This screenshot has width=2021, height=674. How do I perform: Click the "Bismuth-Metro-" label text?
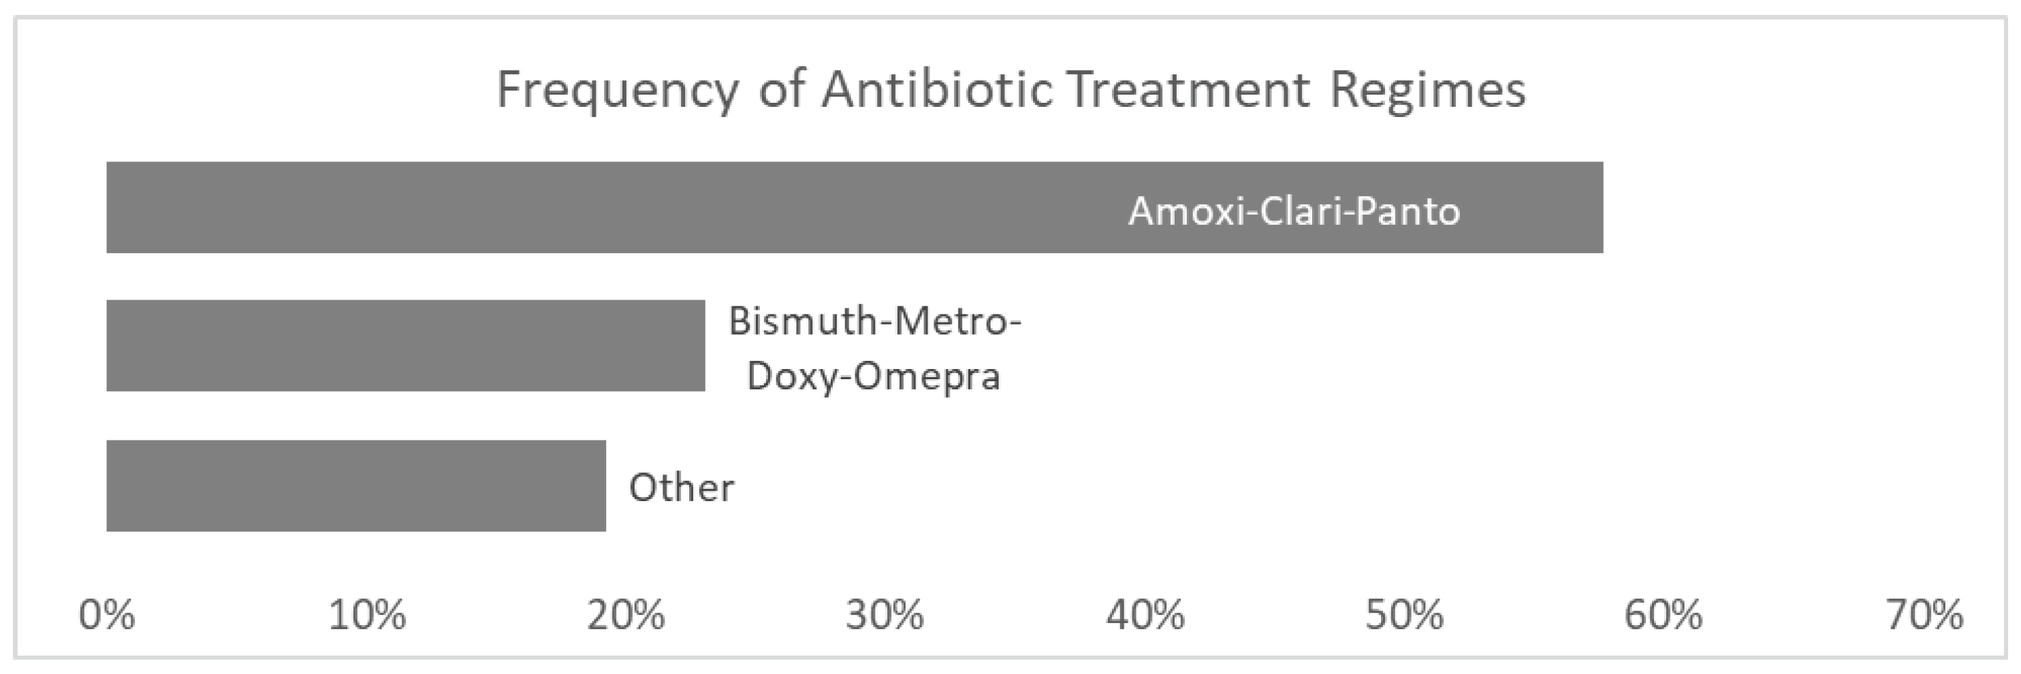click(875, 321)
